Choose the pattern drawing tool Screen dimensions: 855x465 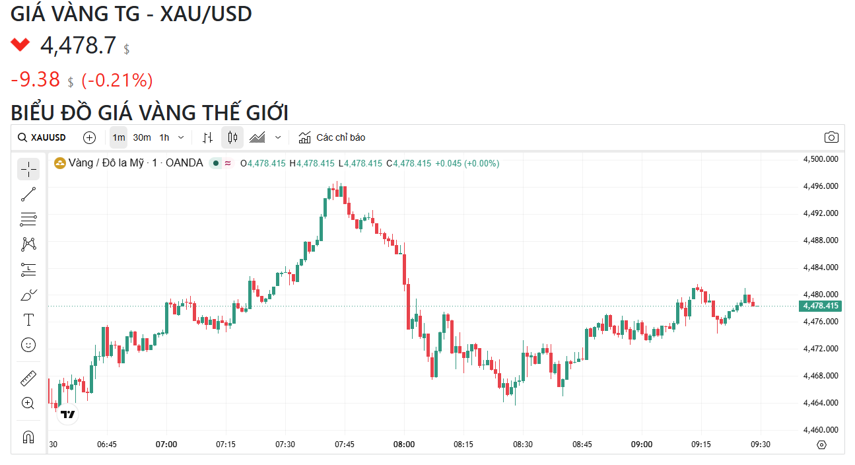coord(28,244)
